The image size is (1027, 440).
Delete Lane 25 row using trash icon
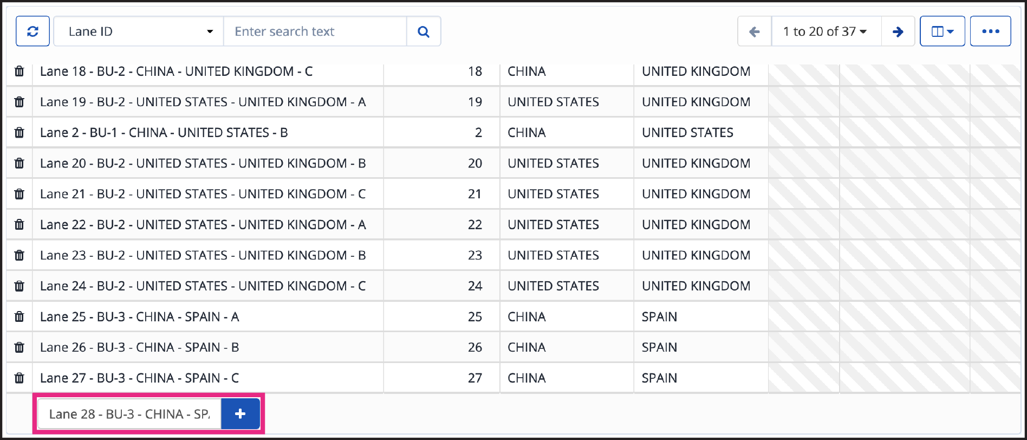click(x=19, y=316)
